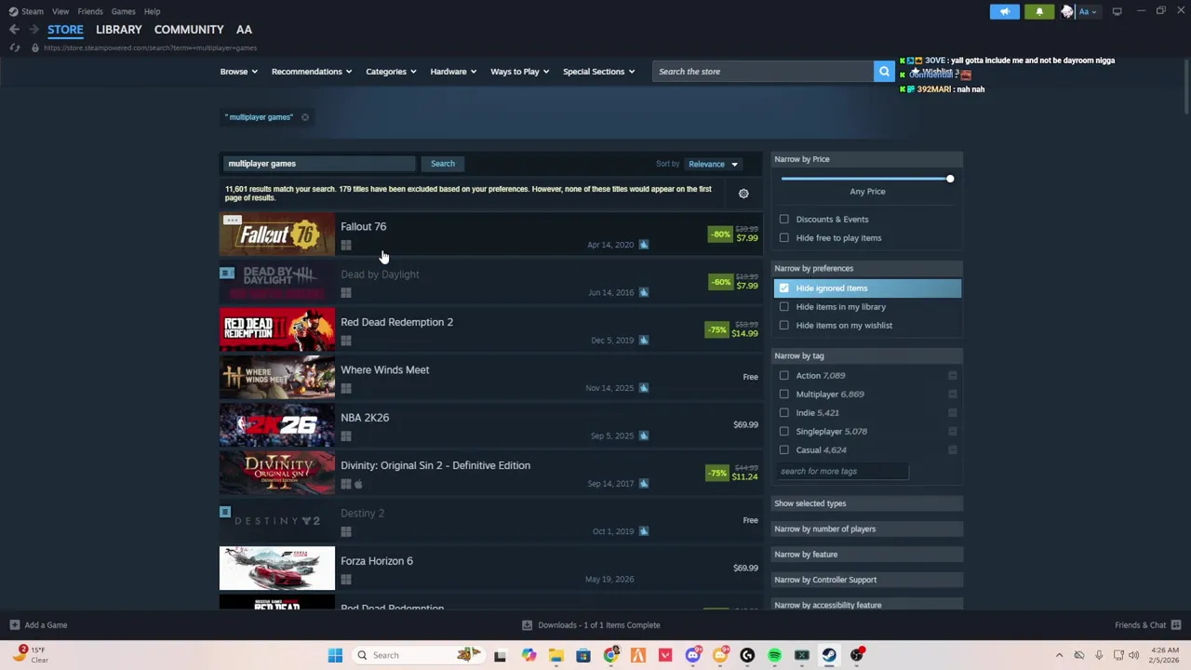Click the Fallout 76 thumbnail image

(x=276, y=234)
